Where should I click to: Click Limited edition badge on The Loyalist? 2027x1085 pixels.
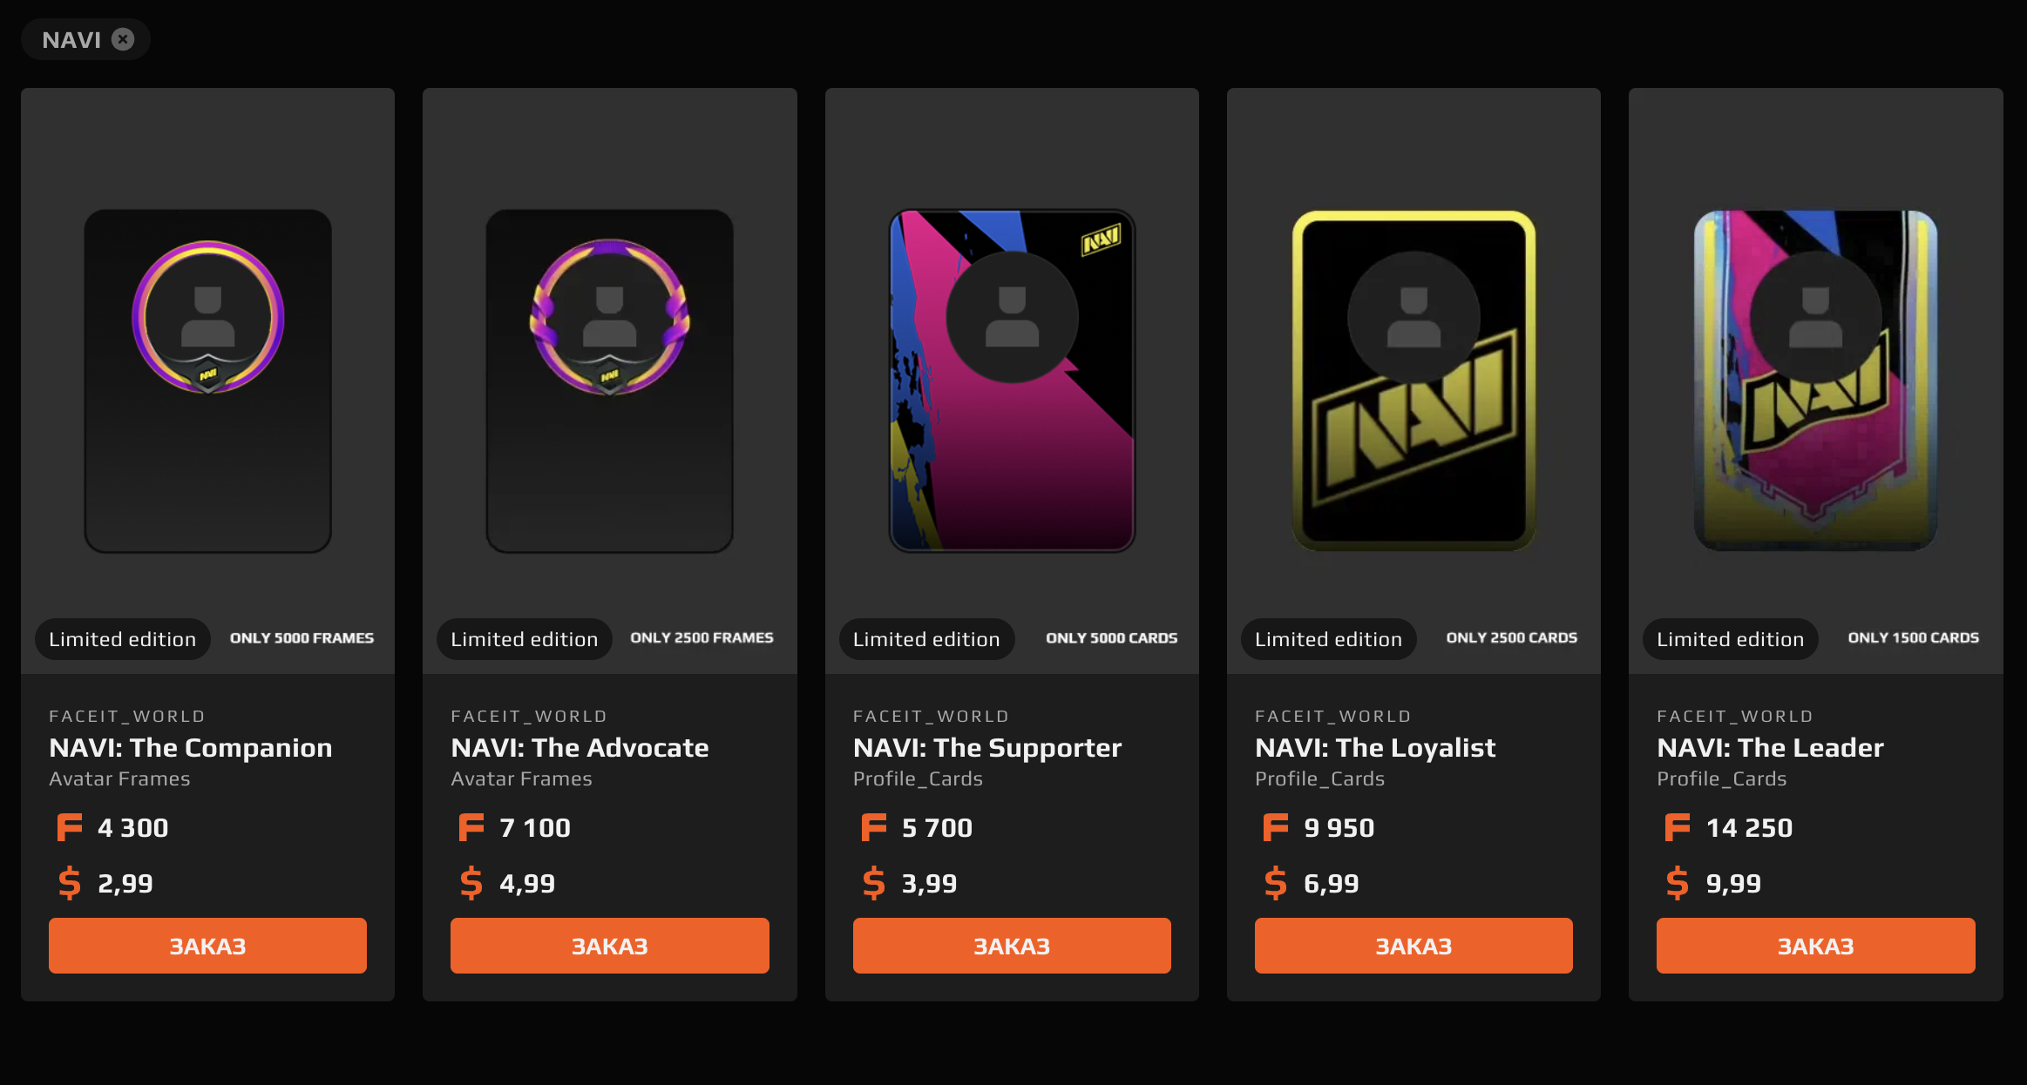pos(1328,639)
